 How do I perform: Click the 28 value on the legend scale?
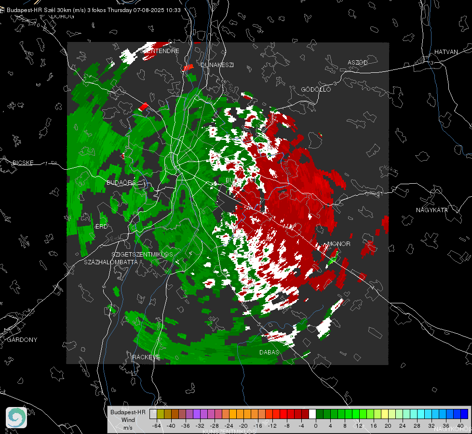(417, 426)
